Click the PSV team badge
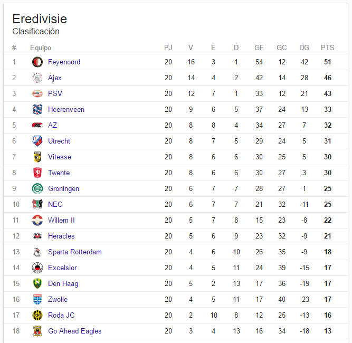Viewport: 352px width, 343px height. pos(37,93)
